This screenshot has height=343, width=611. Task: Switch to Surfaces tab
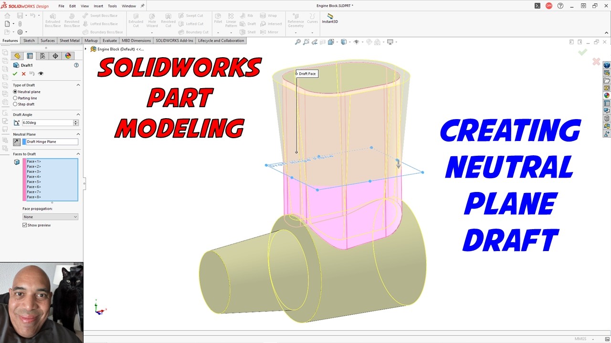[x=47, y=40]
